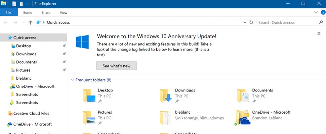Click the breadcrumb chevron before Quick access
The image size is (326, 134).
click(43, 22)
